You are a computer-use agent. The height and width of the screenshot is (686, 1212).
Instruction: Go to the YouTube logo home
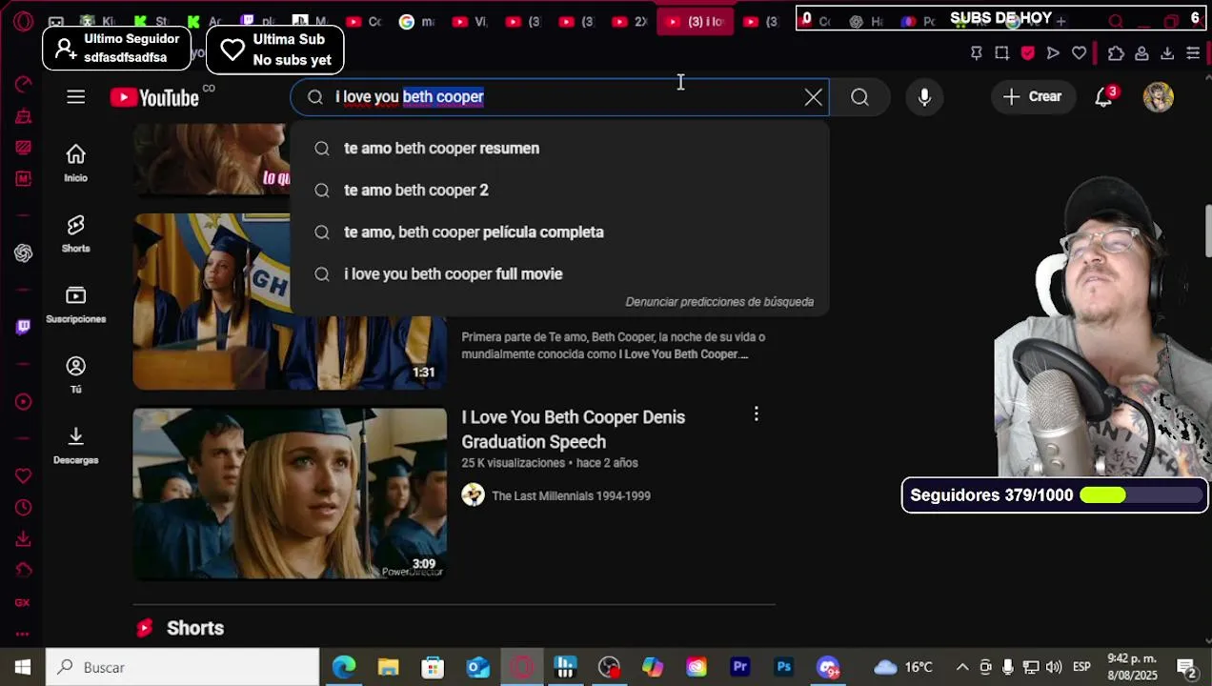154,97
